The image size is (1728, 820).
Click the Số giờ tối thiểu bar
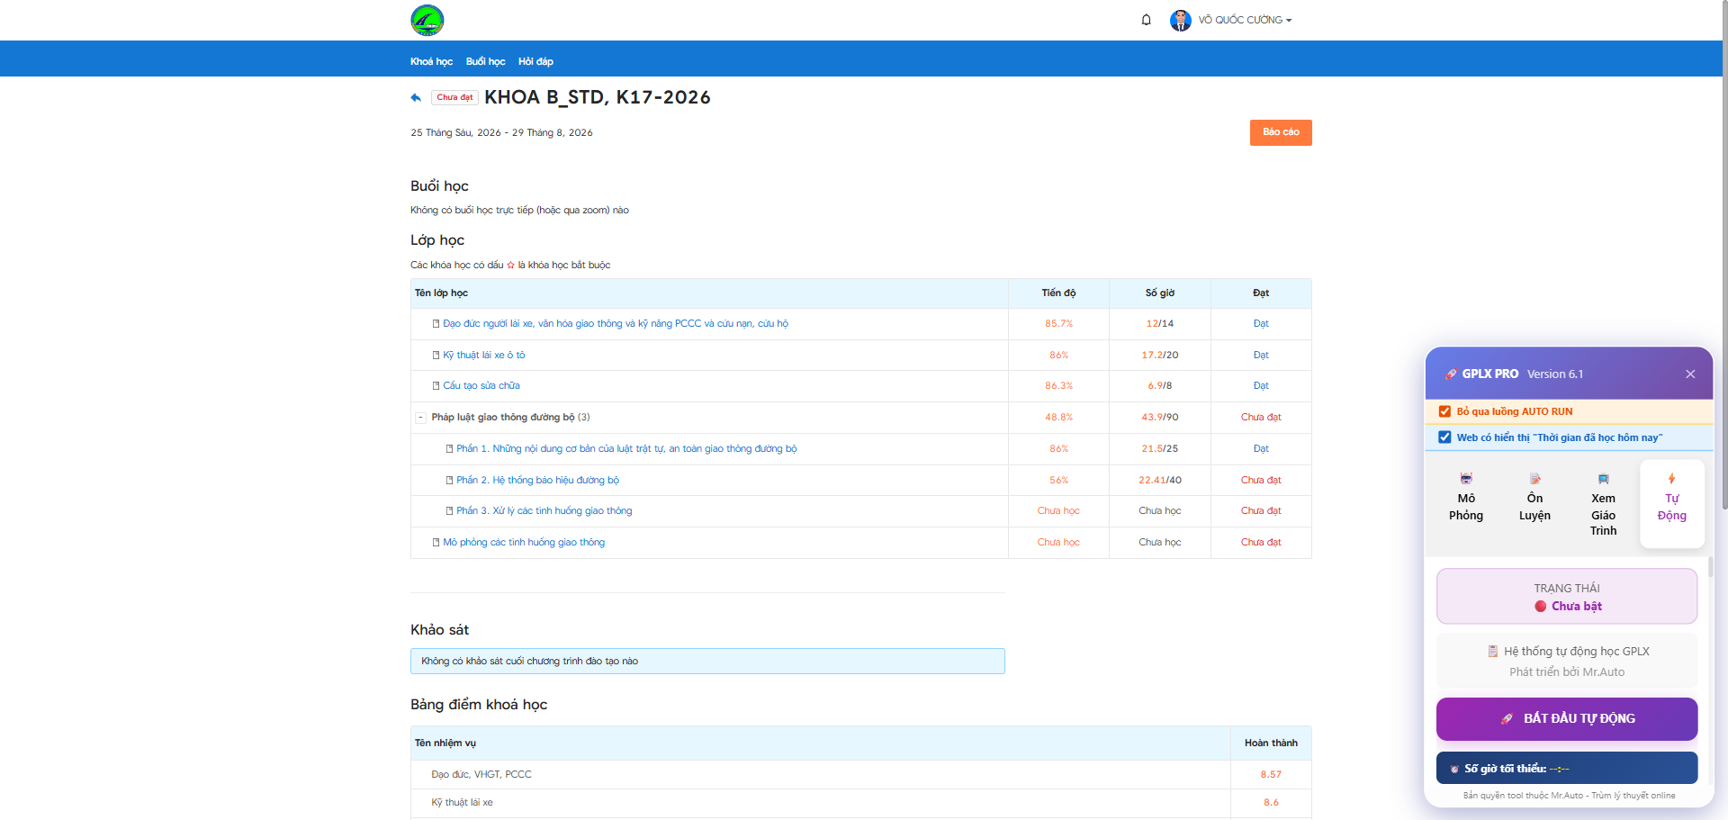1566,768
